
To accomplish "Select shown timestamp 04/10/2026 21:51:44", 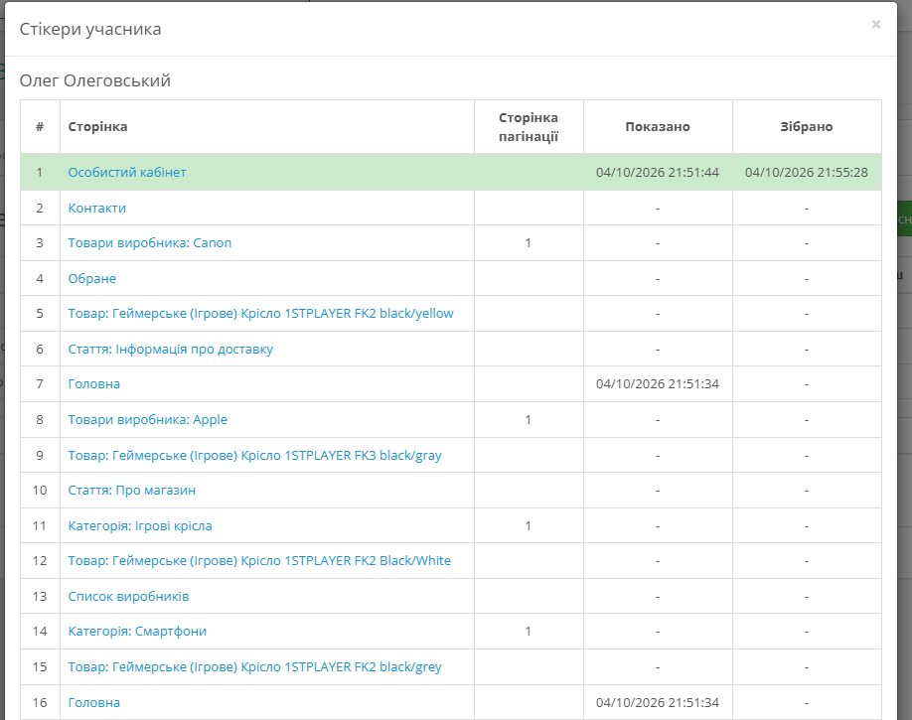I will pos(658,172).
